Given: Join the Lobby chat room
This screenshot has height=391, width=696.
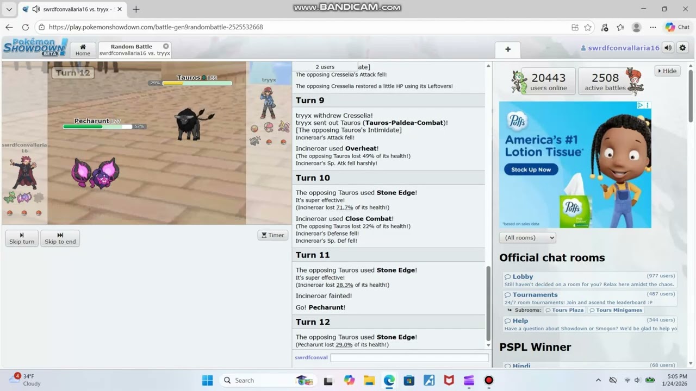Looking at the screenshot, I should (589, 280).
